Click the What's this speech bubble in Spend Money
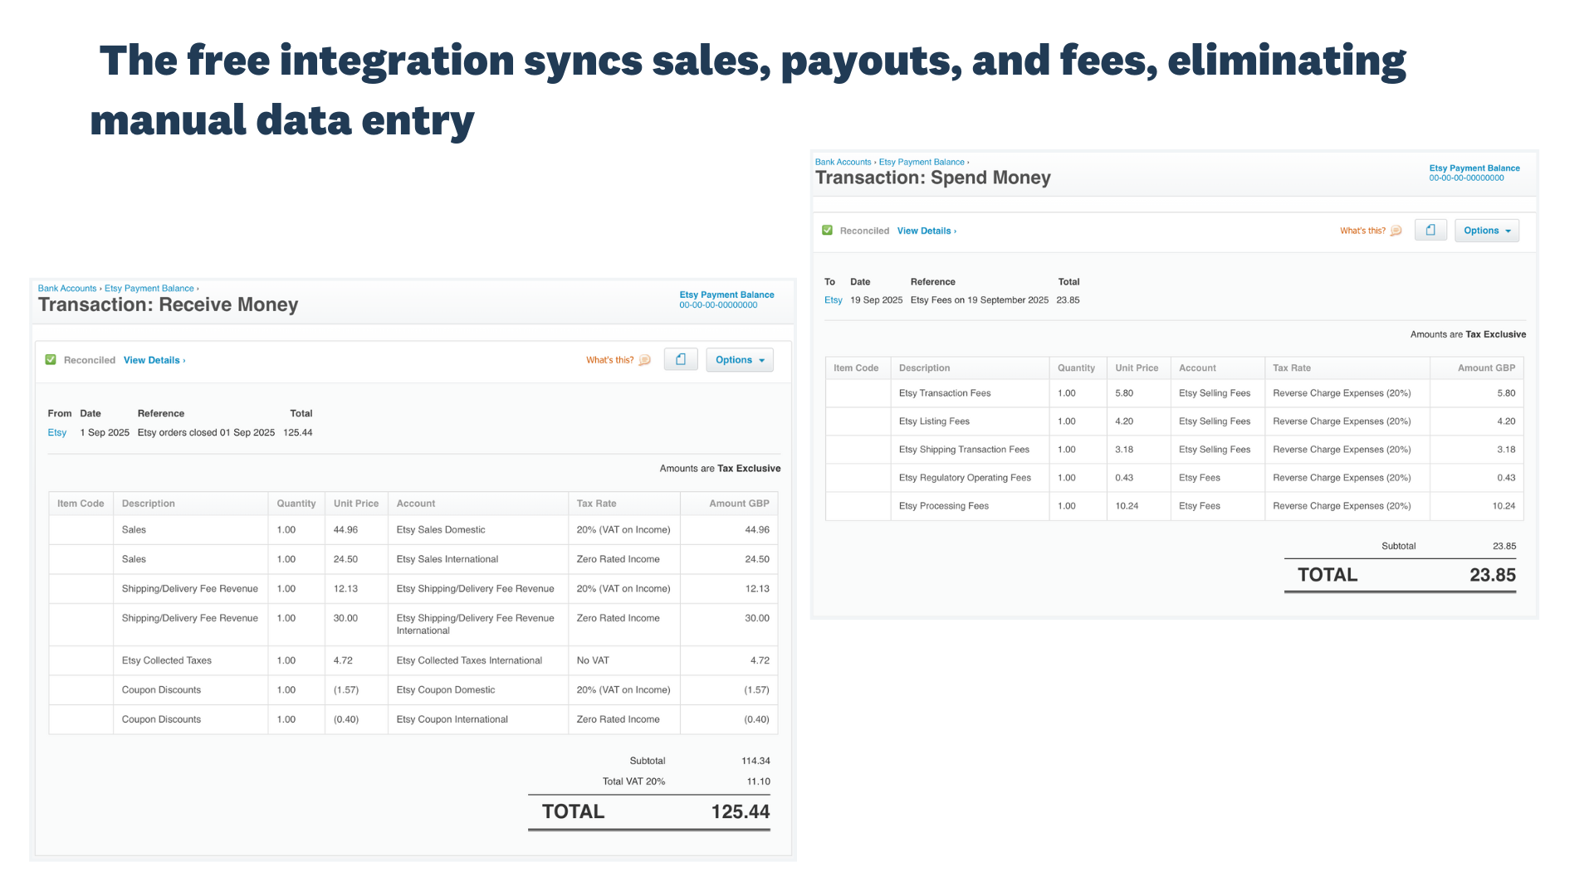The width and height of the screenshot is (1594, 896). 1396,231
